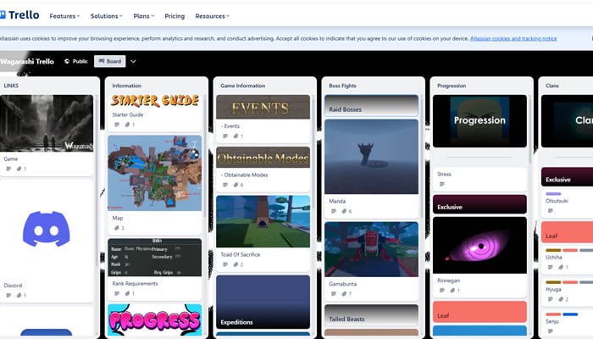Open the Otsutsuki clan card
The width and height of the screenshot is (593, 339).
click(x=567, y=203)
